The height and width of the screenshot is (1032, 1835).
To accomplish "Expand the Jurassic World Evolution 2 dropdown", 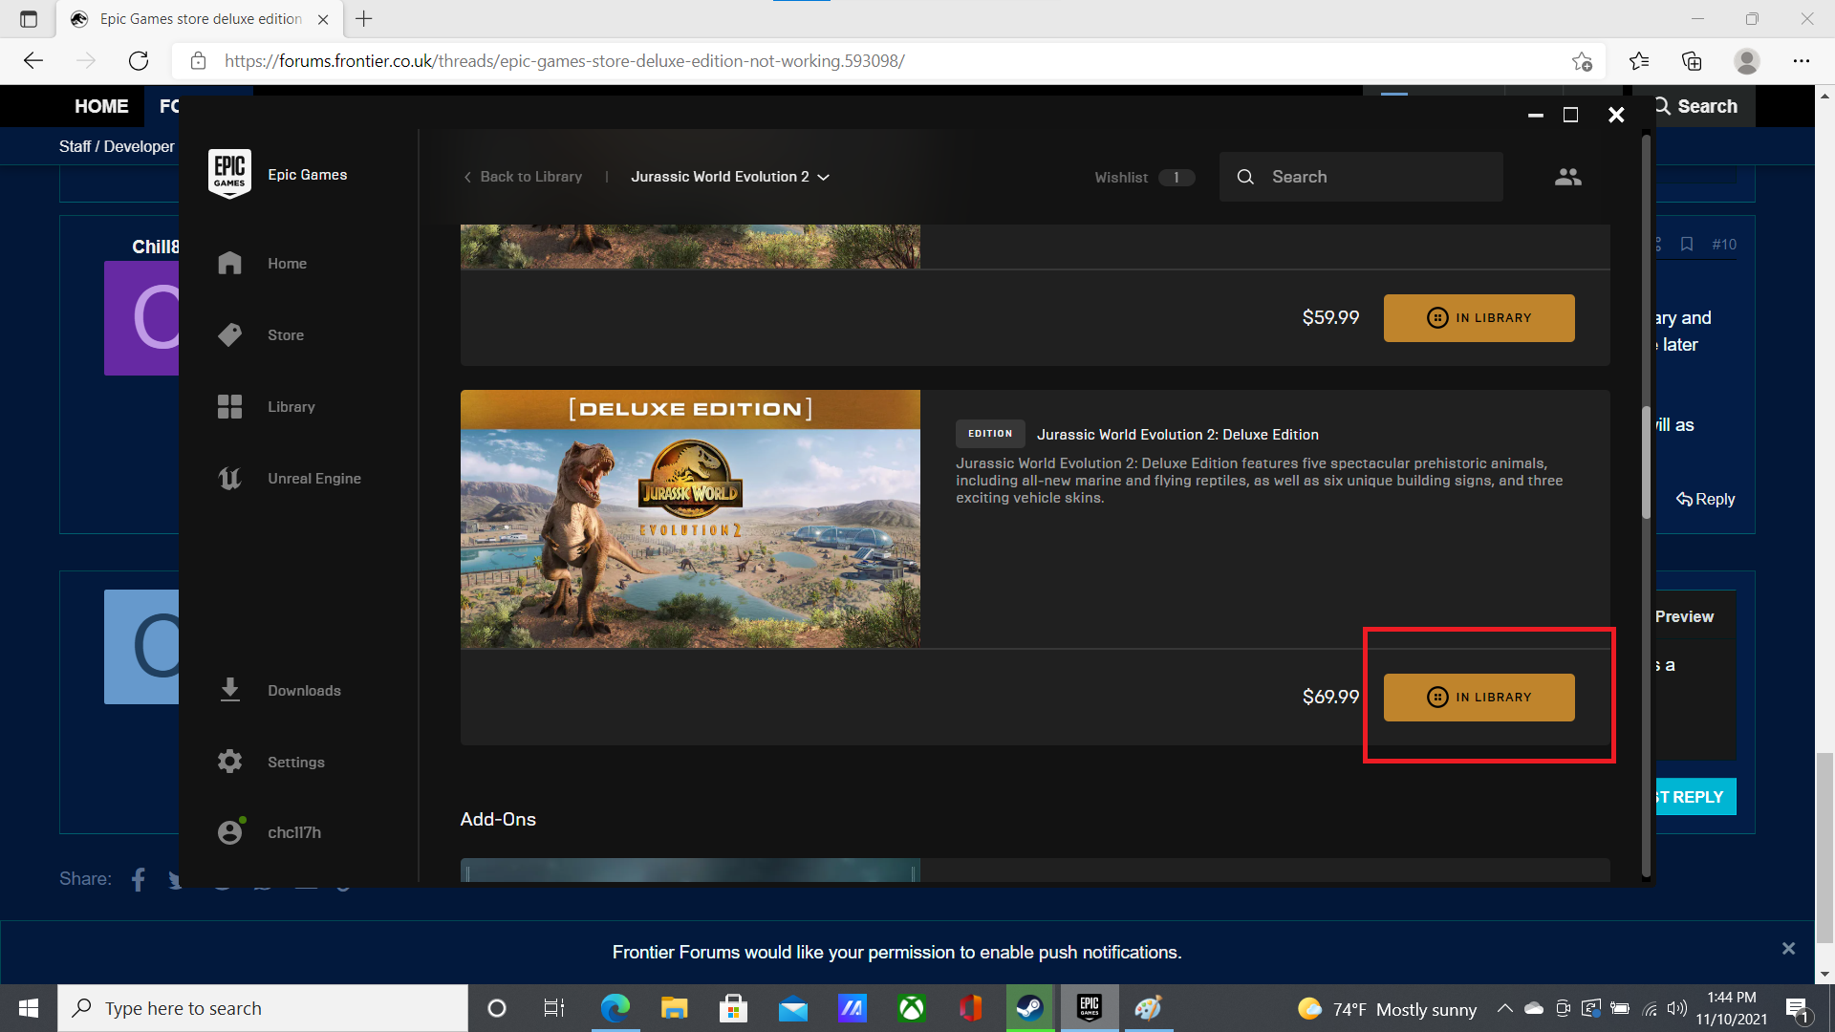I will 730,177.
